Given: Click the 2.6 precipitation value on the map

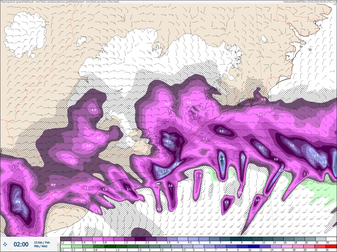Looking at the screenshot, I should coord(276,159).
